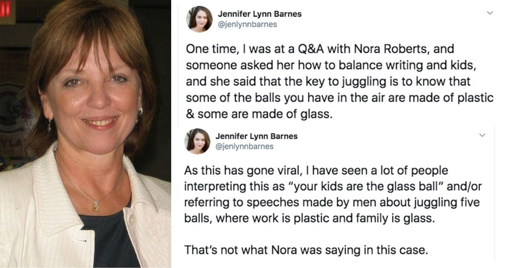Open the smiling woman's photo
511x268 pixels.
[x=85, y=134]
